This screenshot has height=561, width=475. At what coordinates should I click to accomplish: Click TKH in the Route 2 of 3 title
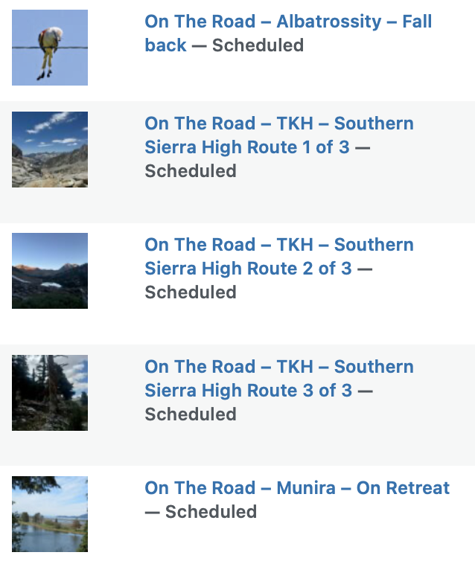295,245
